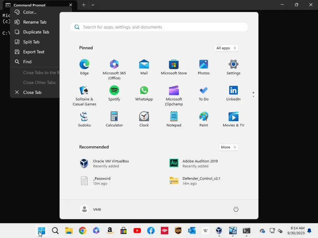The image size is (318, 238).
Task: Open Amazon taskbar shortcut
Action: [x=110, y=231]
